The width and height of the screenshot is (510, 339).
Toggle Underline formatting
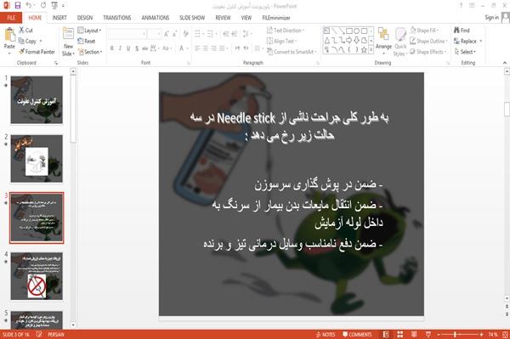click(x=128, y=48)
